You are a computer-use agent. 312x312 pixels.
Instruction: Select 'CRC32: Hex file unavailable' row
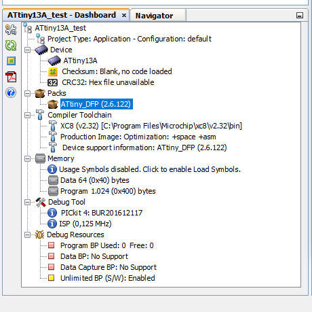pyautogui.click(x=108, y=82)
